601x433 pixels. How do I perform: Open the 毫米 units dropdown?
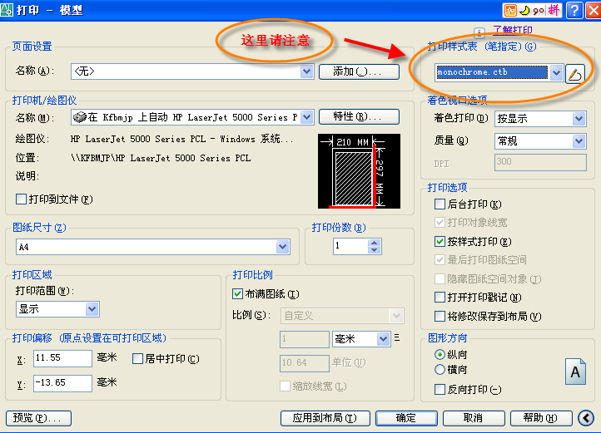click(383, 339)
